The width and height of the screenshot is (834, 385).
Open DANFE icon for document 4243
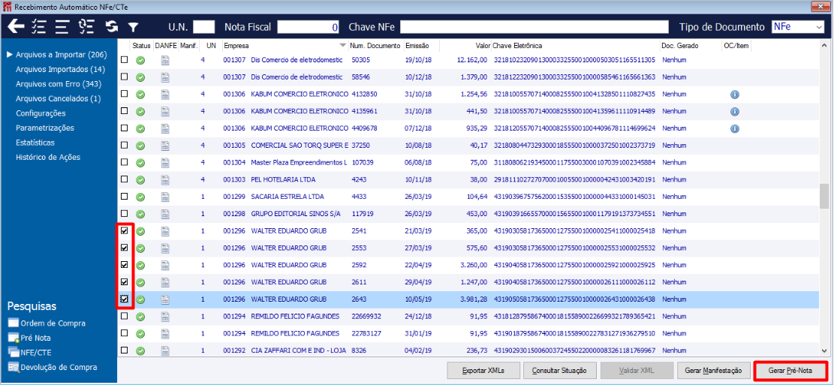(165, 179)
